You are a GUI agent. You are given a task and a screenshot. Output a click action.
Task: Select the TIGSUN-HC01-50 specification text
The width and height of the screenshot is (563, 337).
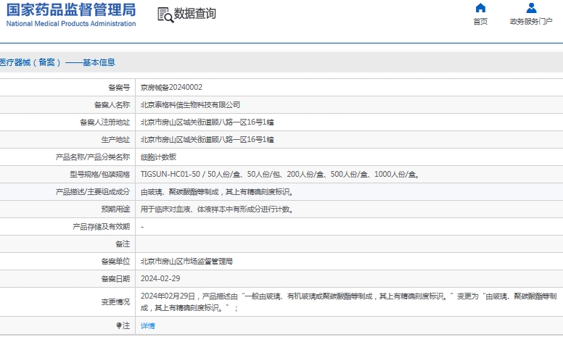point(280,174)
